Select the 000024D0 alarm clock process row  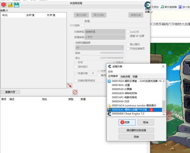[135, 93]
